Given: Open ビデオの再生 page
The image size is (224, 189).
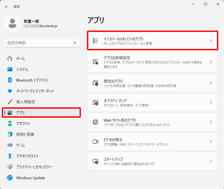Looking at the screenshot, I should [152, 141].
